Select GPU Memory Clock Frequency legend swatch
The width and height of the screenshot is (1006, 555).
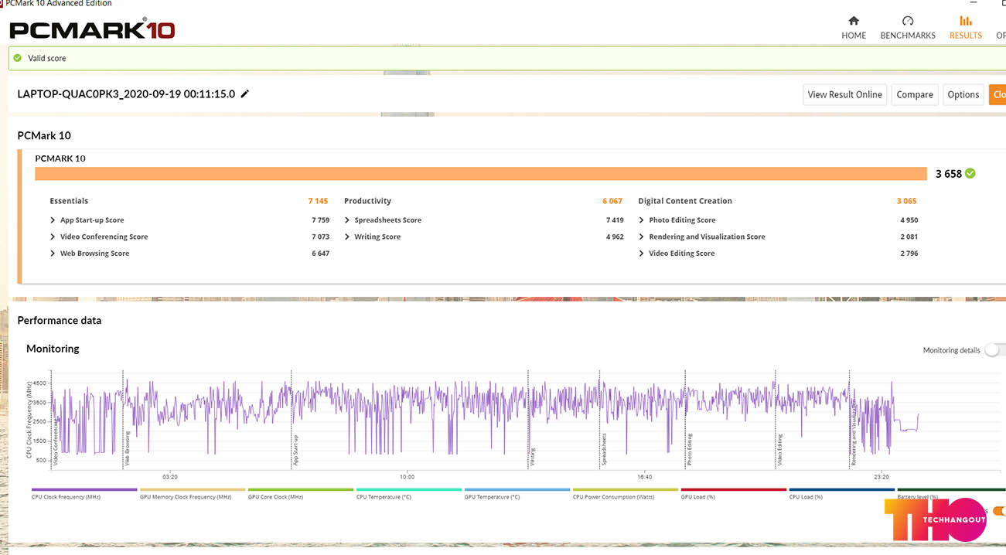click(x=193, y=489)
